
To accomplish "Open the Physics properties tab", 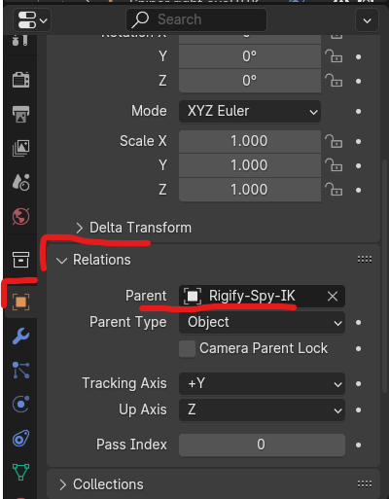I will click(21, 405).
